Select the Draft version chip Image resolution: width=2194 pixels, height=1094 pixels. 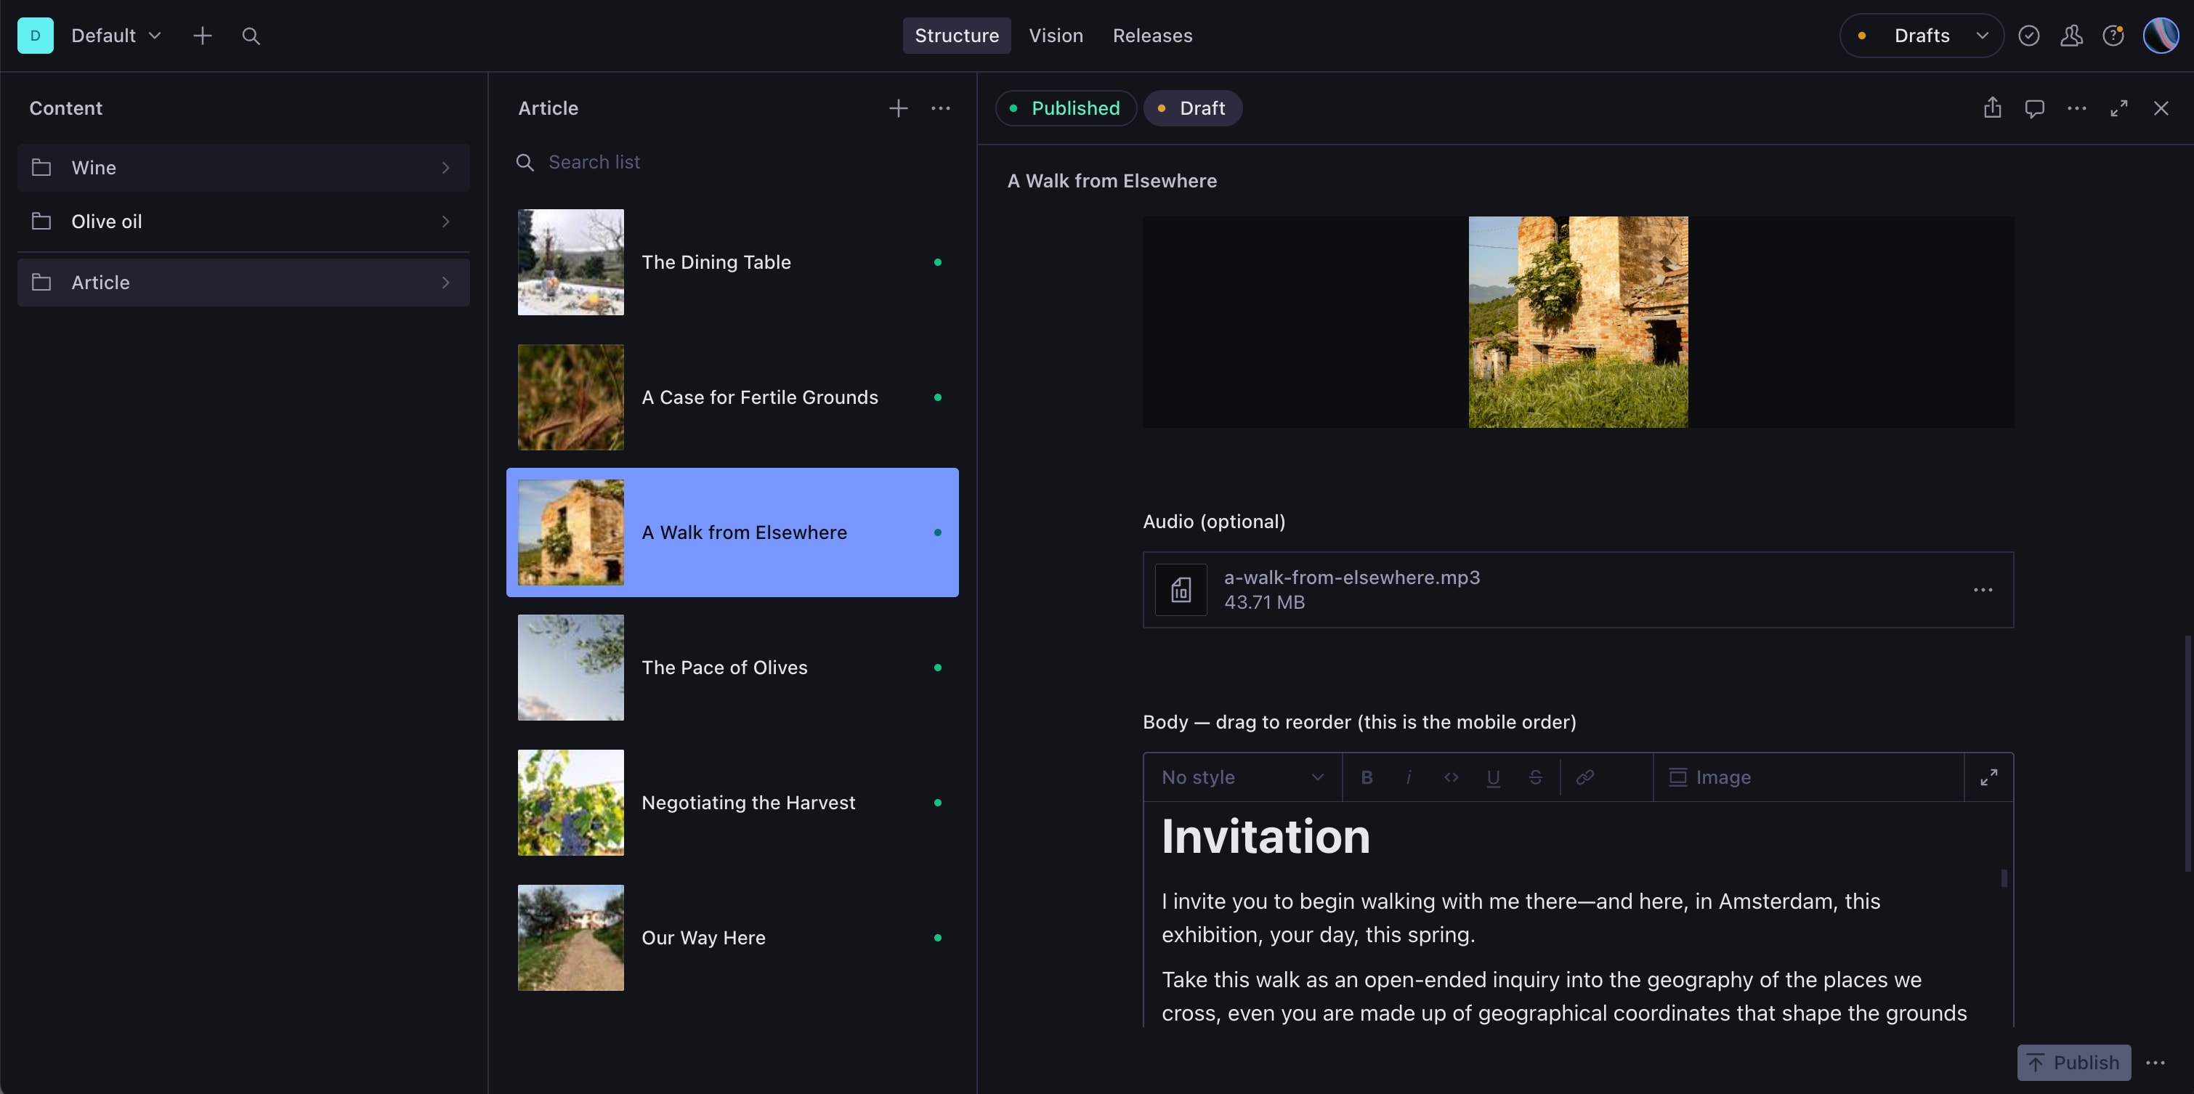(1192, 108)
